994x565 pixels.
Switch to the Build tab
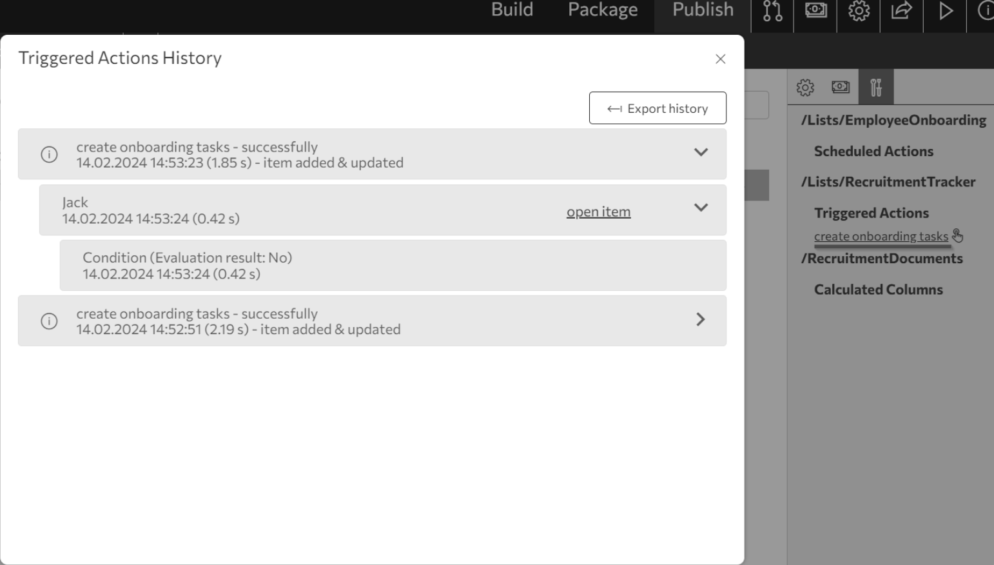pos(512,10)
